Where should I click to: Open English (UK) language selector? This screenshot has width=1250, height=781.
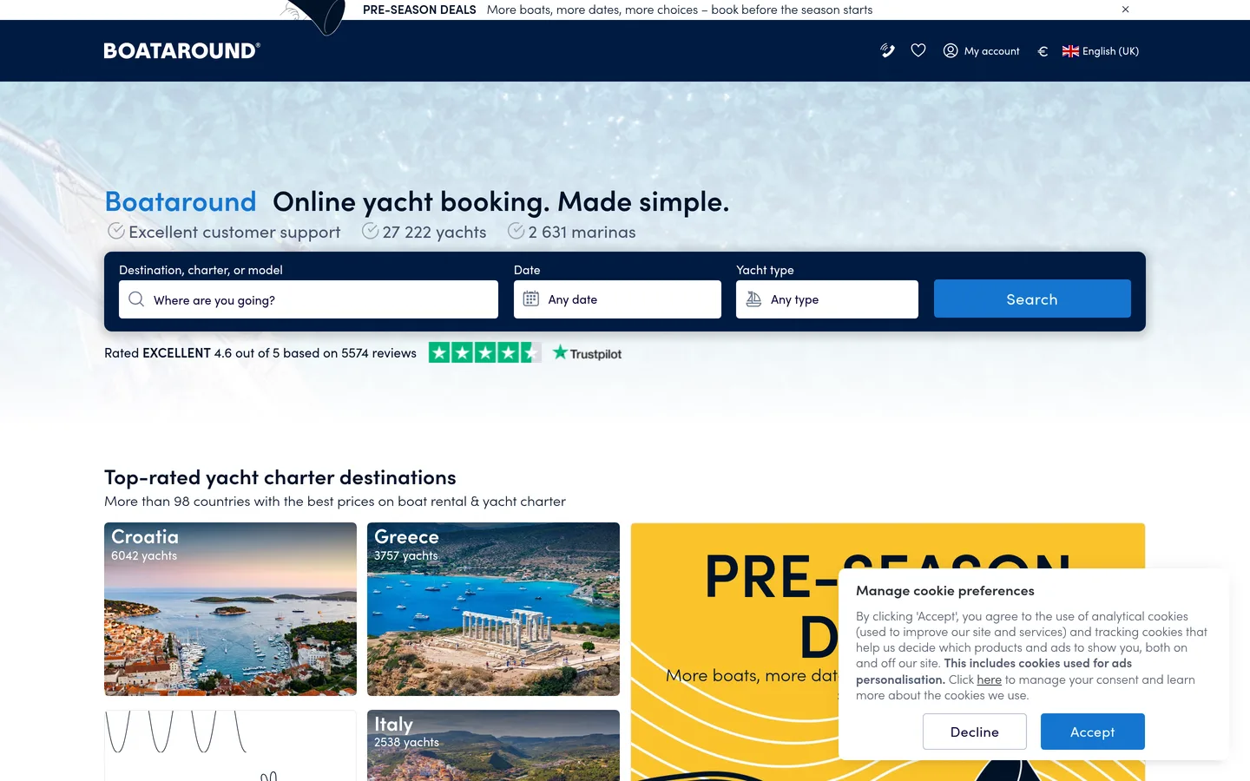click(1101, 51)
